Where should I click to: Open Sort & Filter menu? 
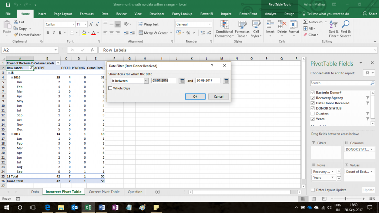tap(333, 29)
